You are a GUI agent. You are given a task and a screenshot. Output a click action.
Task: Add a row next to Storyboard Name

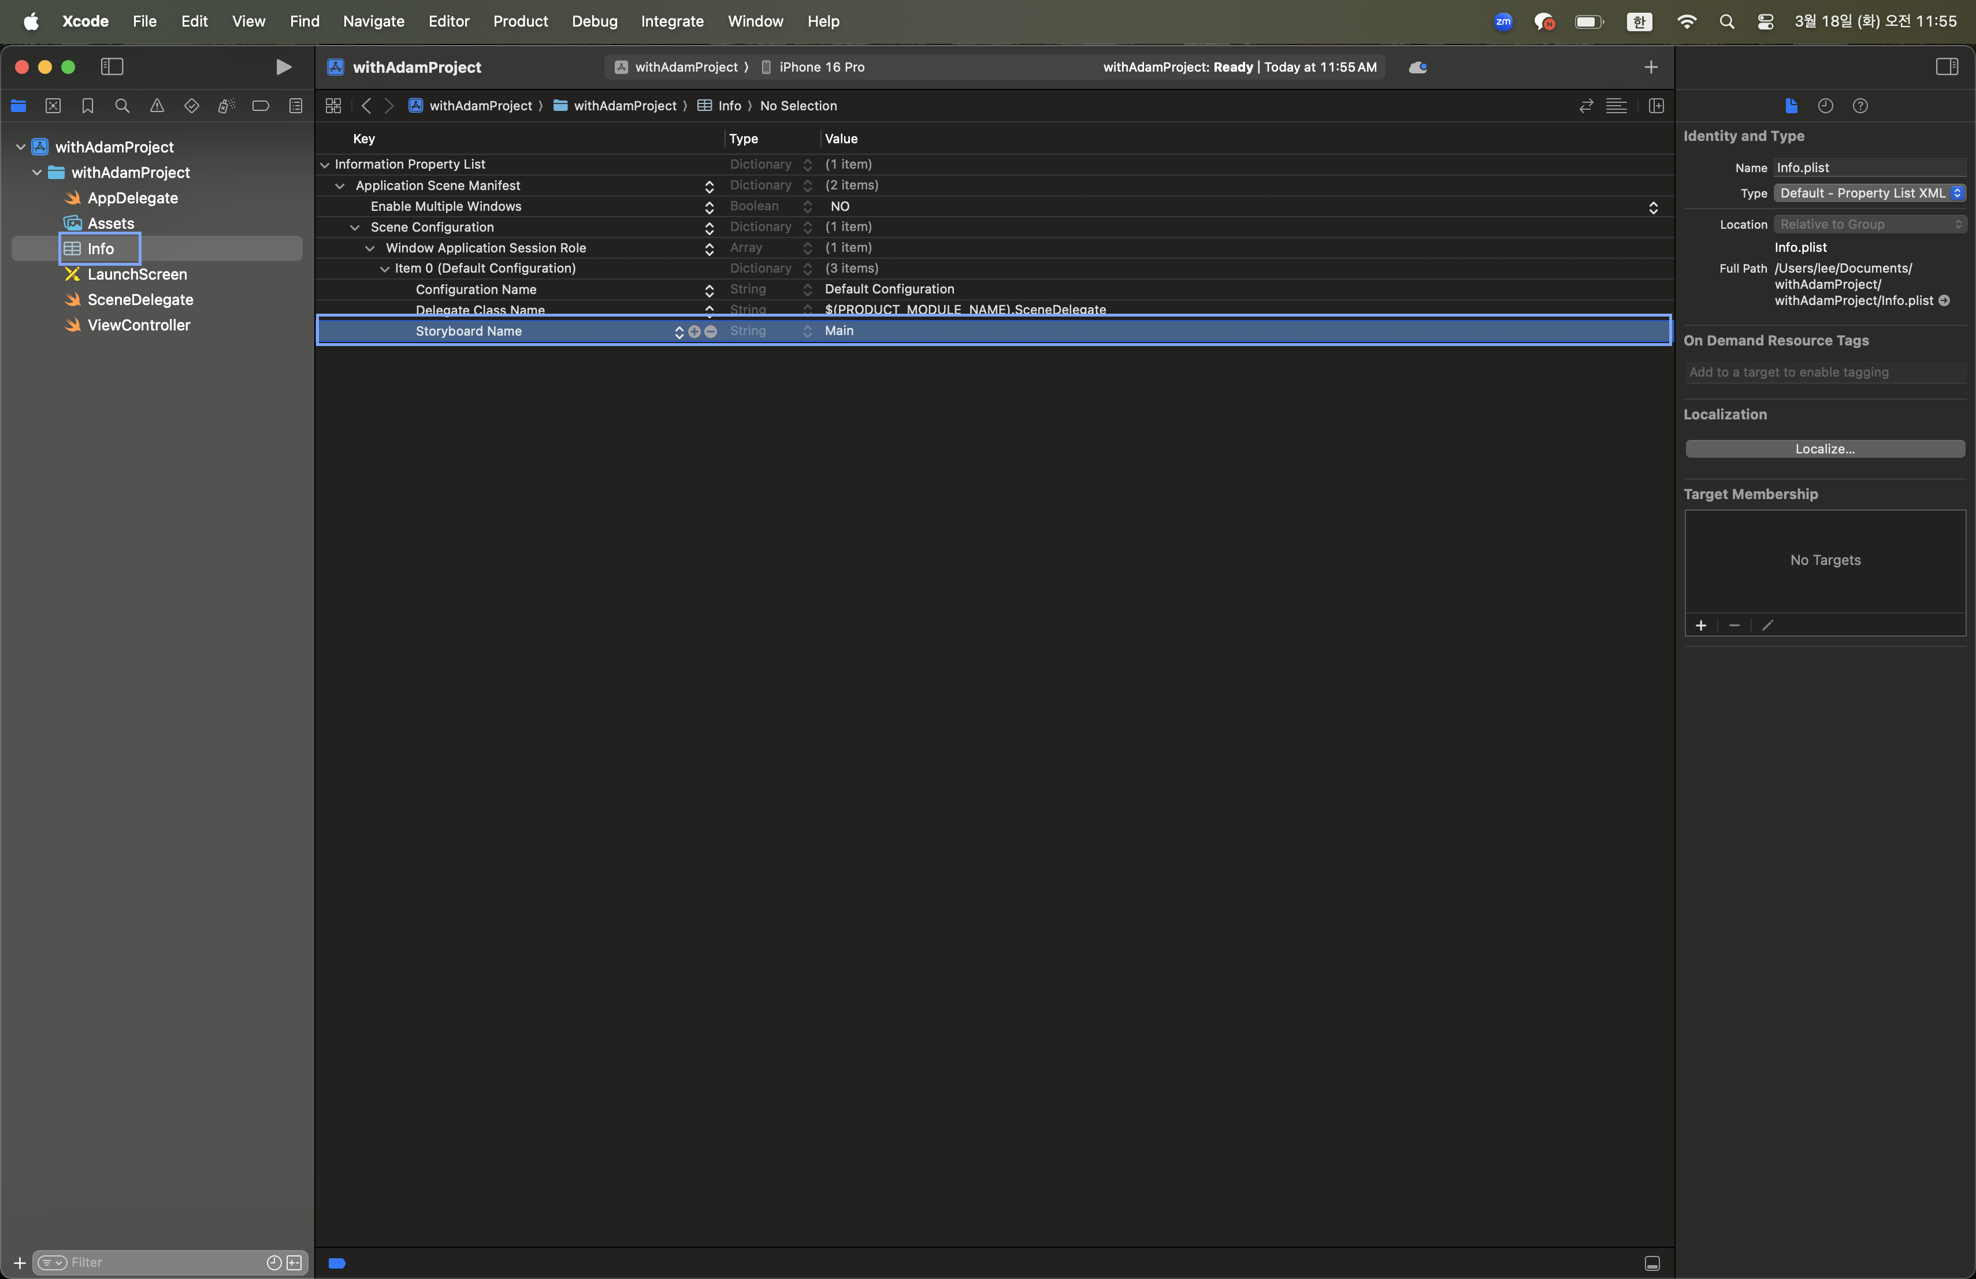coord(694,331)
